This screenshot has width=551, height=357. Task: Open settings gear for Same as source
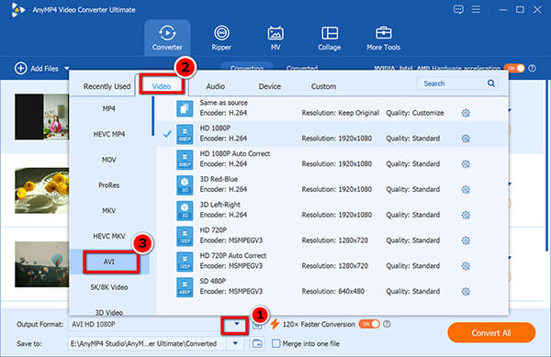(466, 113)
